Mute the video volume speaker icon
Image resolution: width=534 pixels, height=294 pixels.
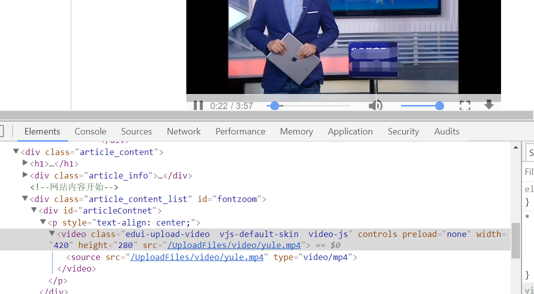pos(375,105)
